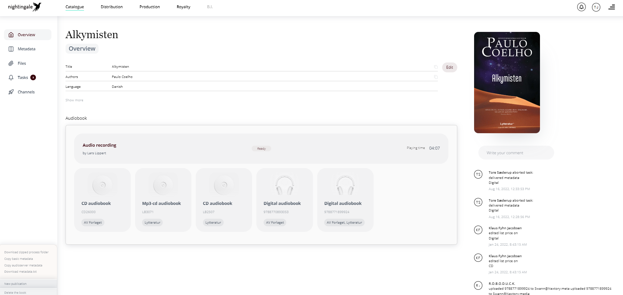This screenshot has width=623, height=295.
Task: Focus the Write your comment field
Action: pos(516,153)
